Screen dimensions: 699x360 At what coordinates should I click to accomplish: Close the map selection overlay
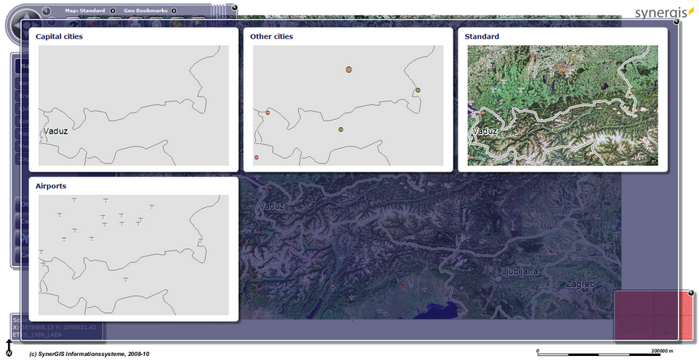676,21
